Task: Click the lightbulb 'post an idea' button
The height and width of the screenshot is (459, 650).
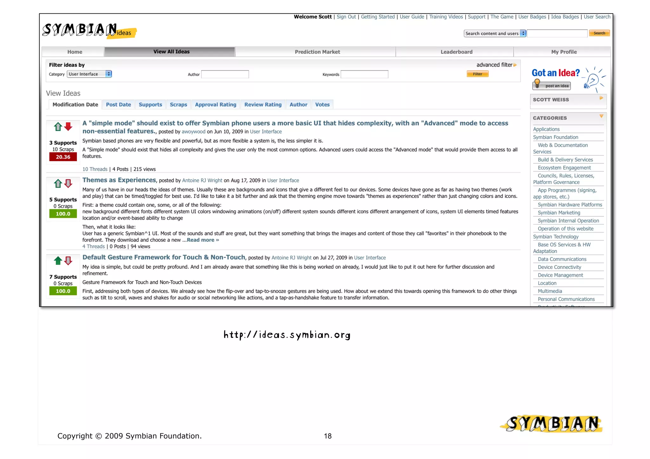Action: pos(552,85)
